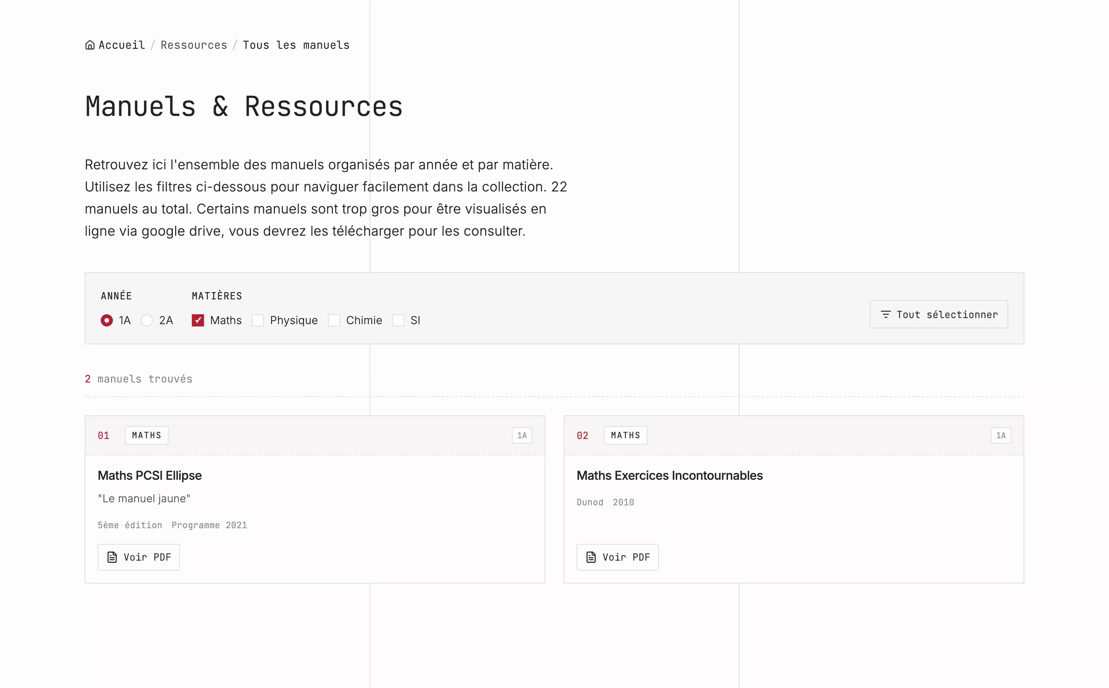
Task: Click the Maths Exercices Incontournables title
Action: (670, 476)
